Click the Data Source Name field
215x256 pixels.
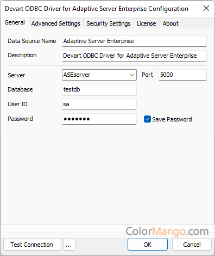coord(134,41)
